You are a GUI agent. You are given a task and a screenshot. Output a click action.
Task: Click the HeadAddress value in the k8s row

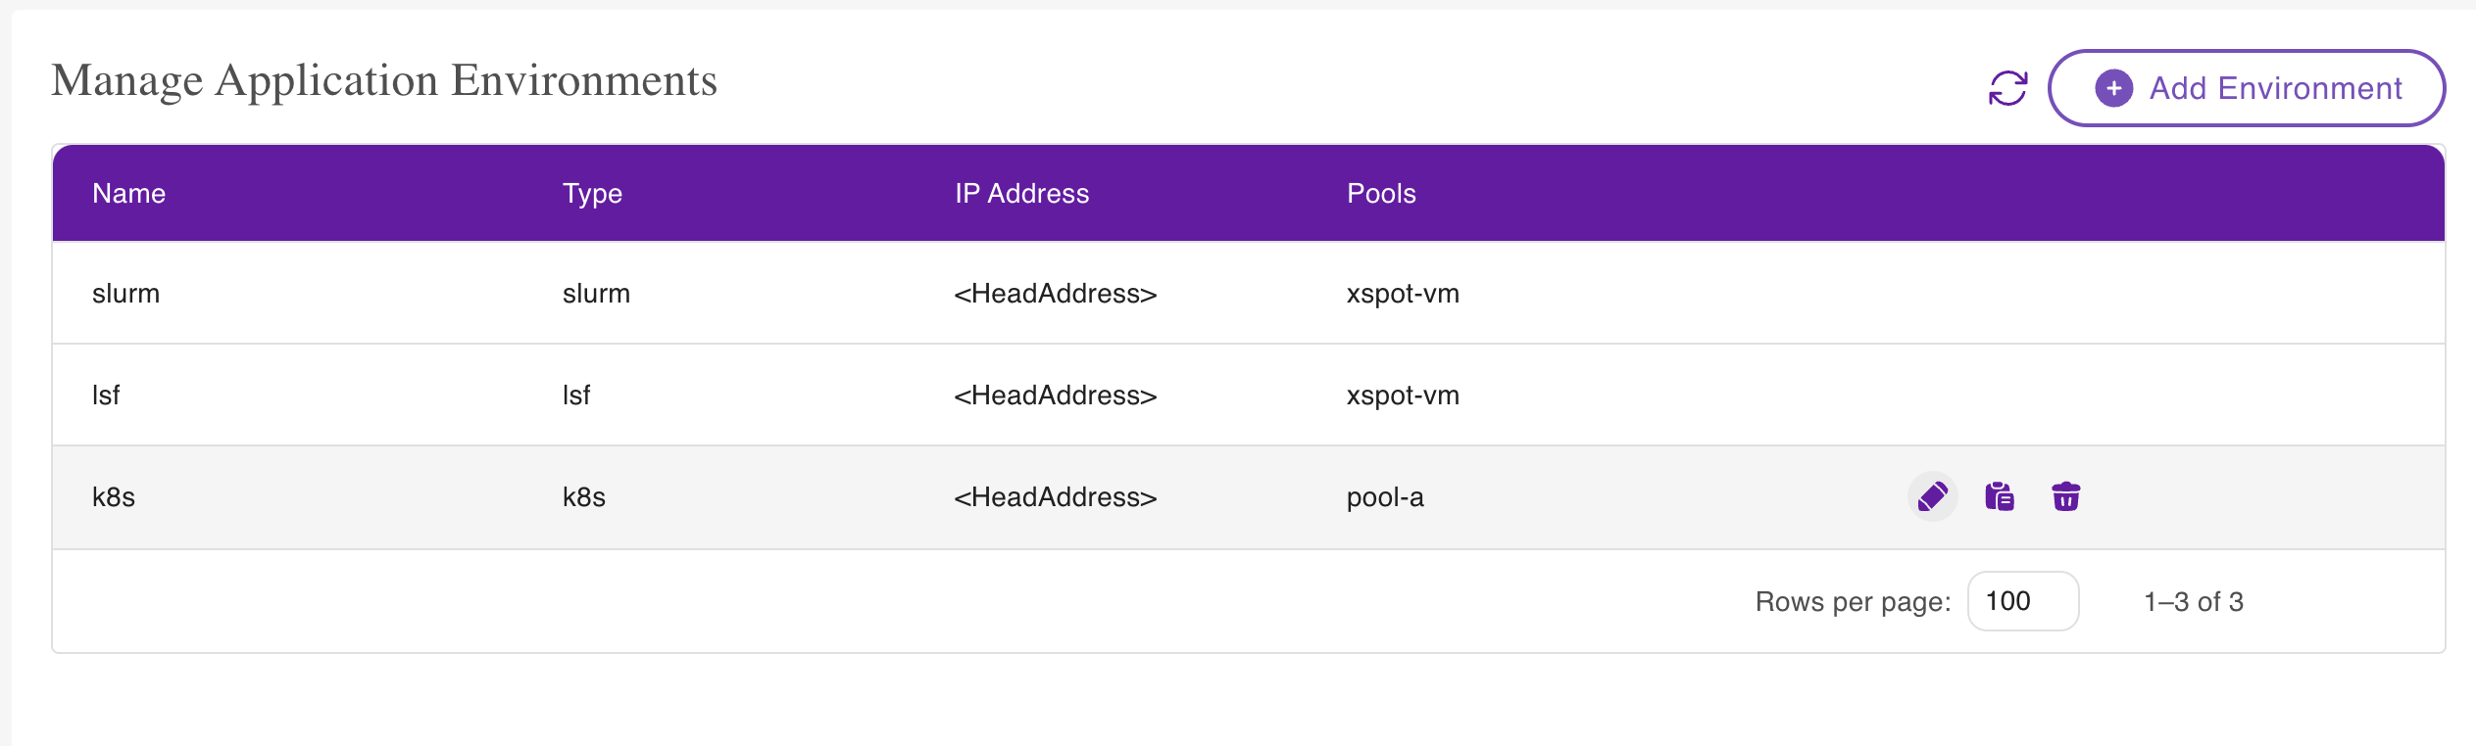[1055, 497]
